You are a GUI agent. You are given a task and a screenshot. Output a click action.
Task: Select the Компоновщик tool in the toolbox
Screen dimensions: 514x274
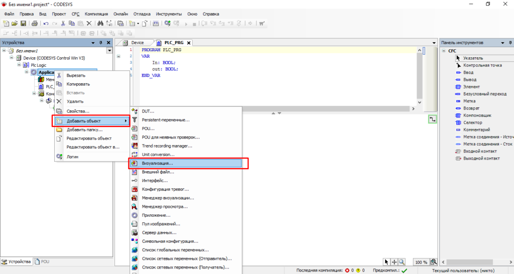click(477, 115)
